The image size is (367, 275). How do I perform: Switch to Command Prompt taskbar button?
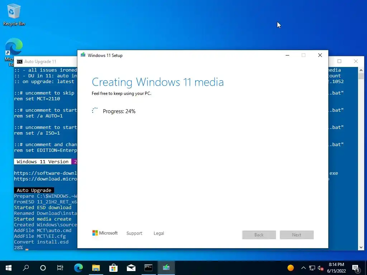(x=149, y=268)
